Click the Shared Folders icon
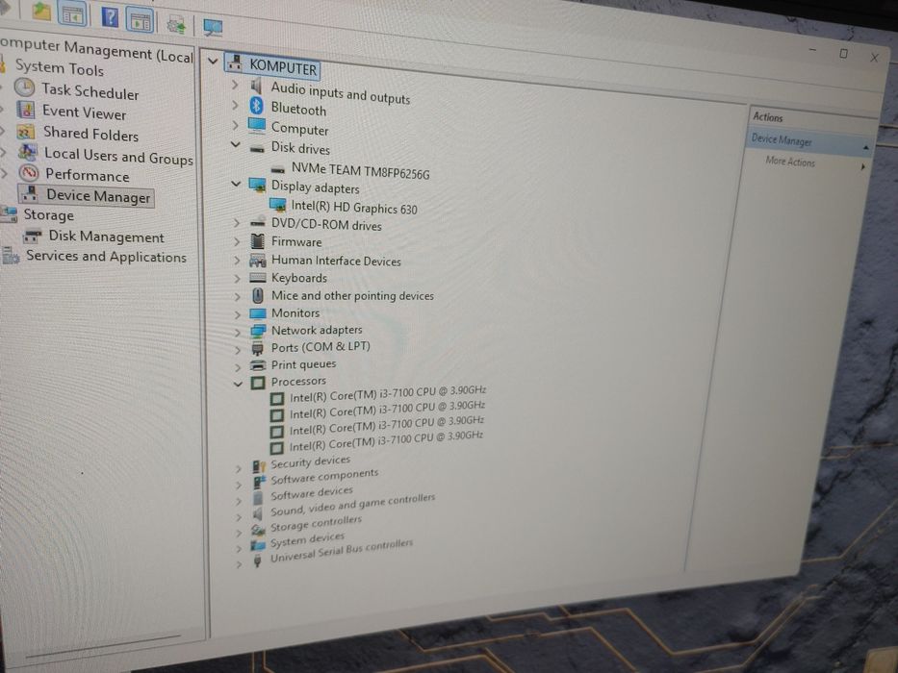Screen dimensions: 898x673 pyautogui.click(x=26, y=132)
